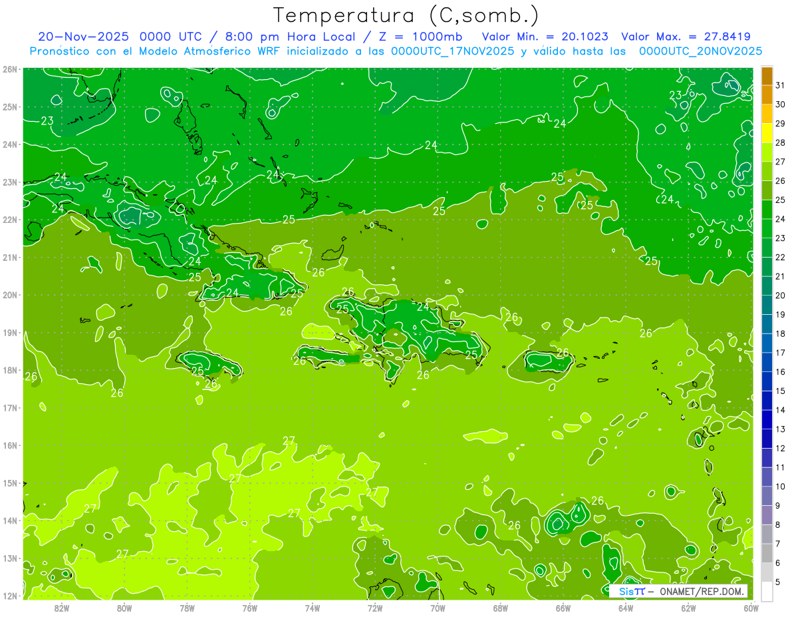Screen dimensions: 798x617
Task: Click the 24N latitude axis label
Action: [x=10, y=144]
